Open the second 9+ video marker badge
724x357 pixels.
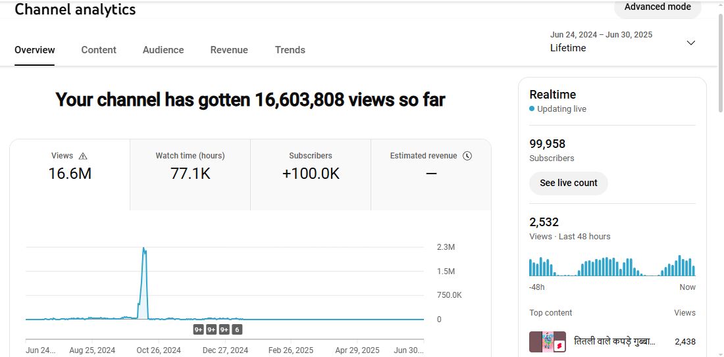click(x=211, y=330)
